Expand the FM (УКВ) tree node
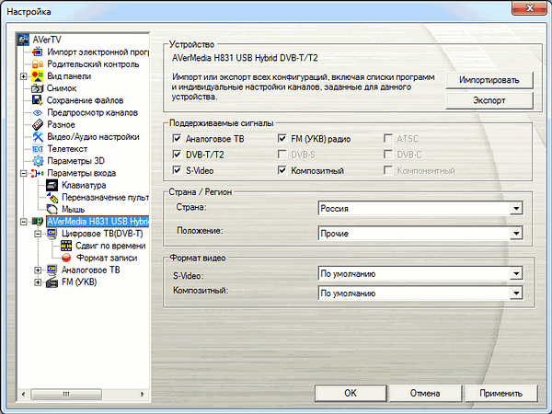Screen dimensions: 552x414 pyautogui.click(x=38, y=282)
